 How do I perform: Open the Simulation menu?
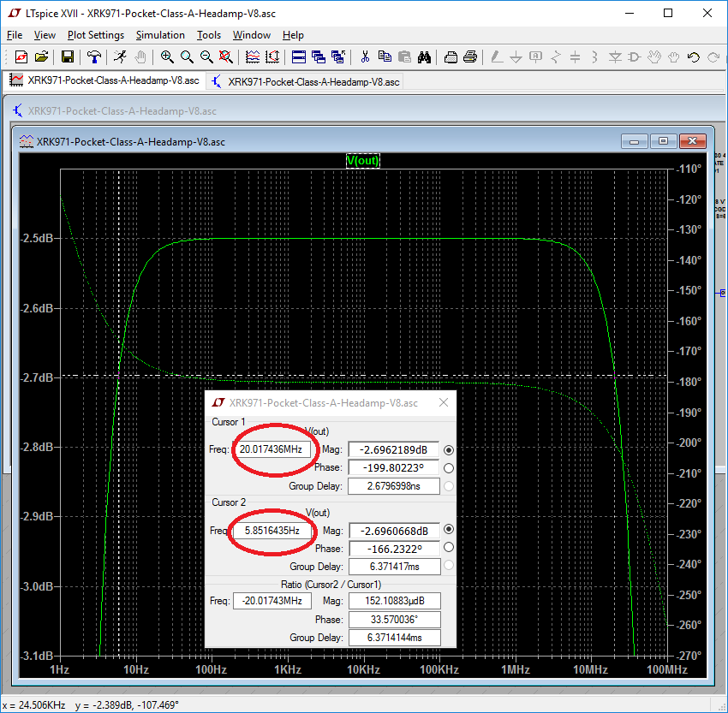pos(160,35)
